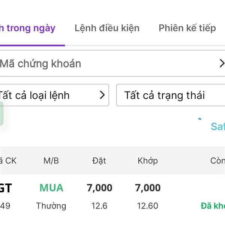Click the chevron on Mã chứng khoán field
The width and height of the screenshot is (225, 225).
click(222, 63)
